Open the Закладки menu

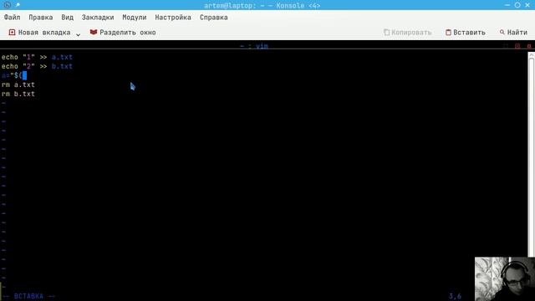98,18
